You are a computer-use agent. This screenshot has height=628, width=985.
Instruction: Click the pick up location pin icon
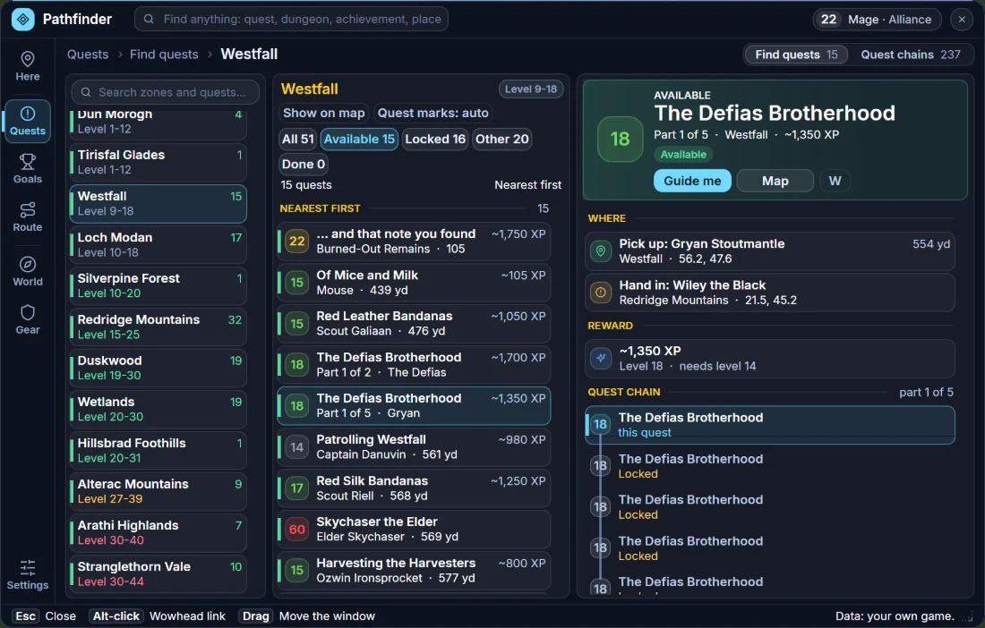(x=601, y=251)
